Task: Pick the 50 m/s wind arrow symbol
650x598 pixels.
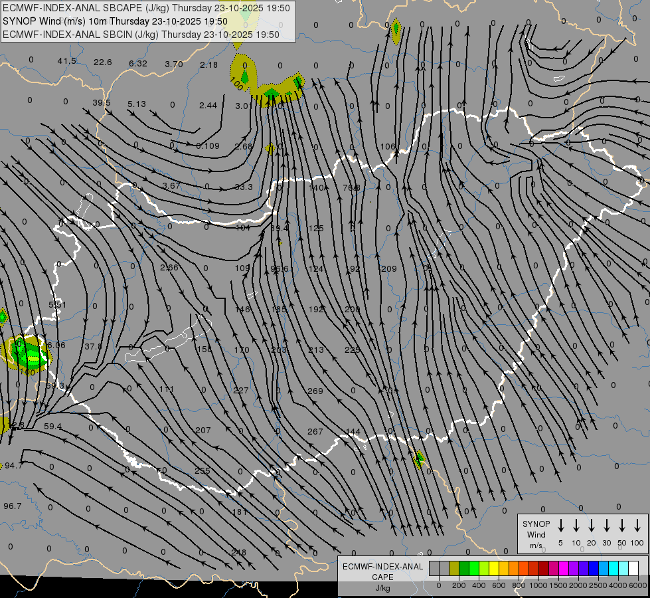Action: [622, 526]
